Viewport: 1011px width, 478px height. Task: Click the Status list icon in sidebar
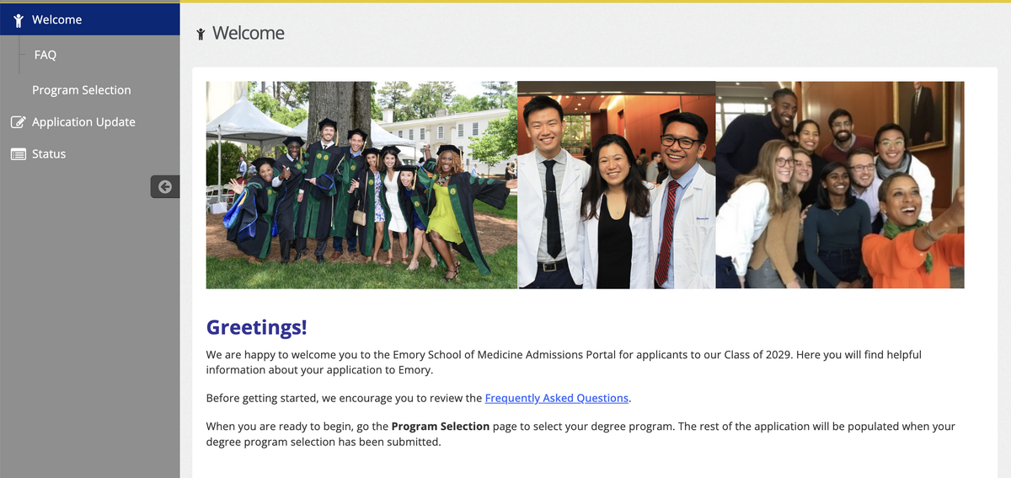18,154
